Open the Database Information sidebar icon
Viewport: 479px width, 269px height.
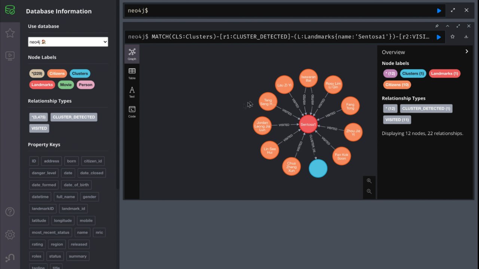point(10,10)
